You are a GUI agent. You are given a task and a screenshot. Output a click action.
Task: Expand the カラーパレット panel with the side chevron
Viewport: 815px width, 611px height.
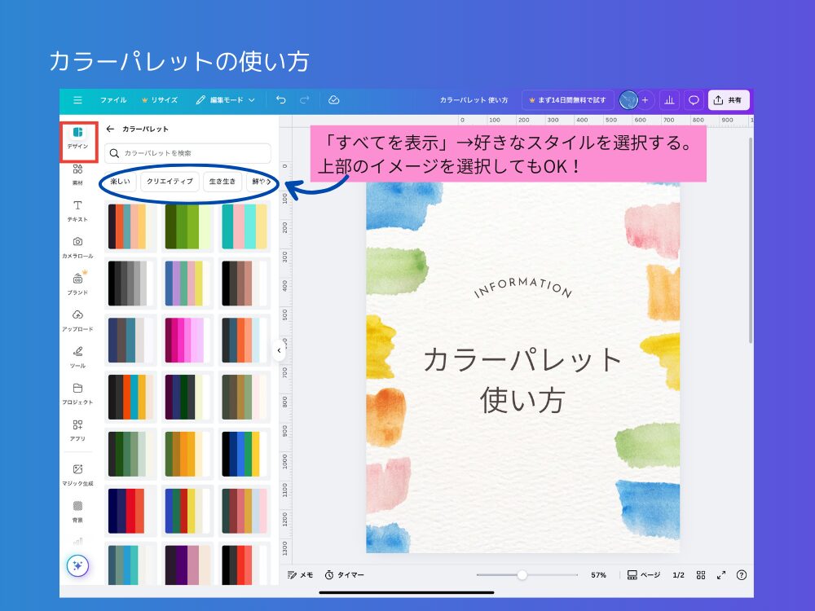pyautogui.click(x=279, y=349)
